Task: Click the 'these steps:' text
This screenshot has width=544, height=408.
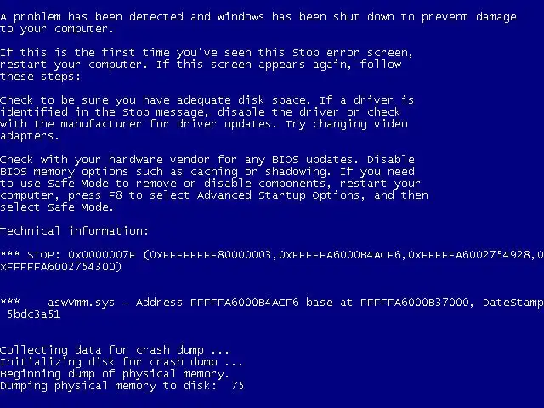Action: (40, 76)
